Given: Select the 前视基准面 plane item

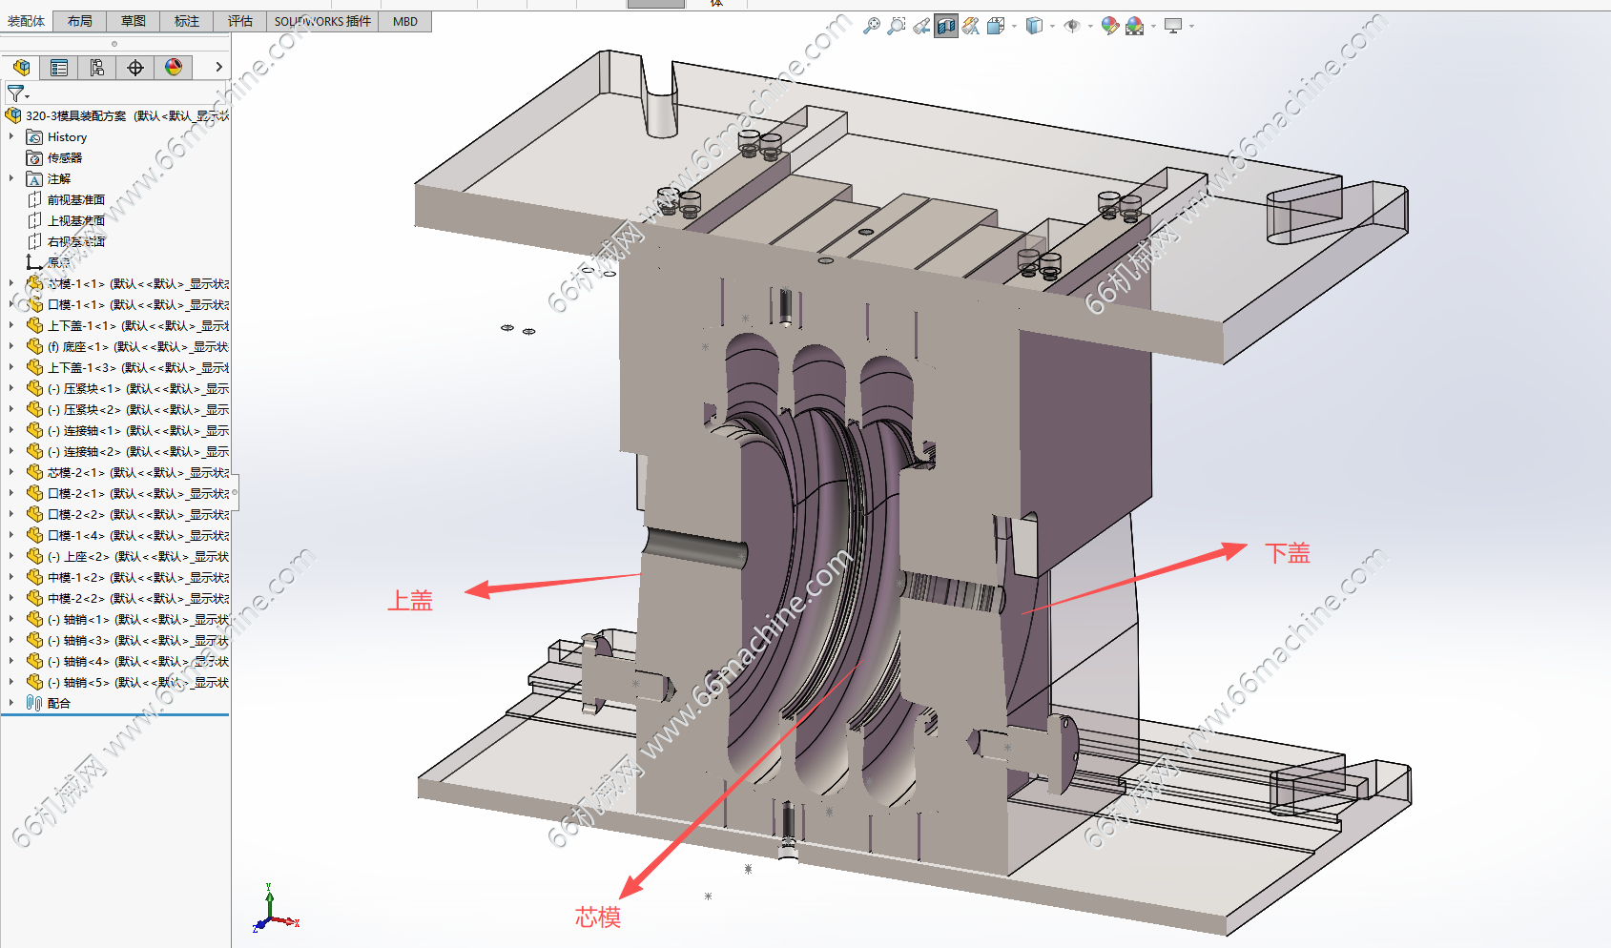Looking at the screenshot, I should click(75, 200).
